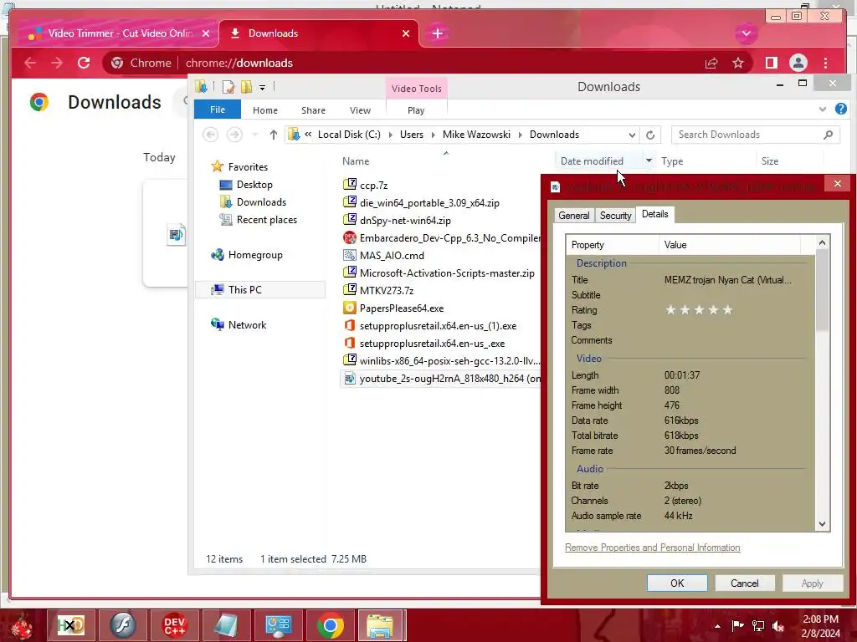The width and height of the screenshot is (857, 642).
Task: Click Chrome's share page icon
Action: click(x=711, y=63)
